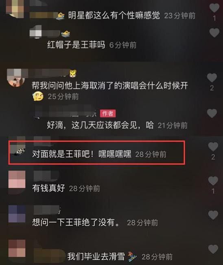Screen dimensions: 223x265
Task: Open the avatar beside the 上海演唱会 comment
Action: (16, 78)
